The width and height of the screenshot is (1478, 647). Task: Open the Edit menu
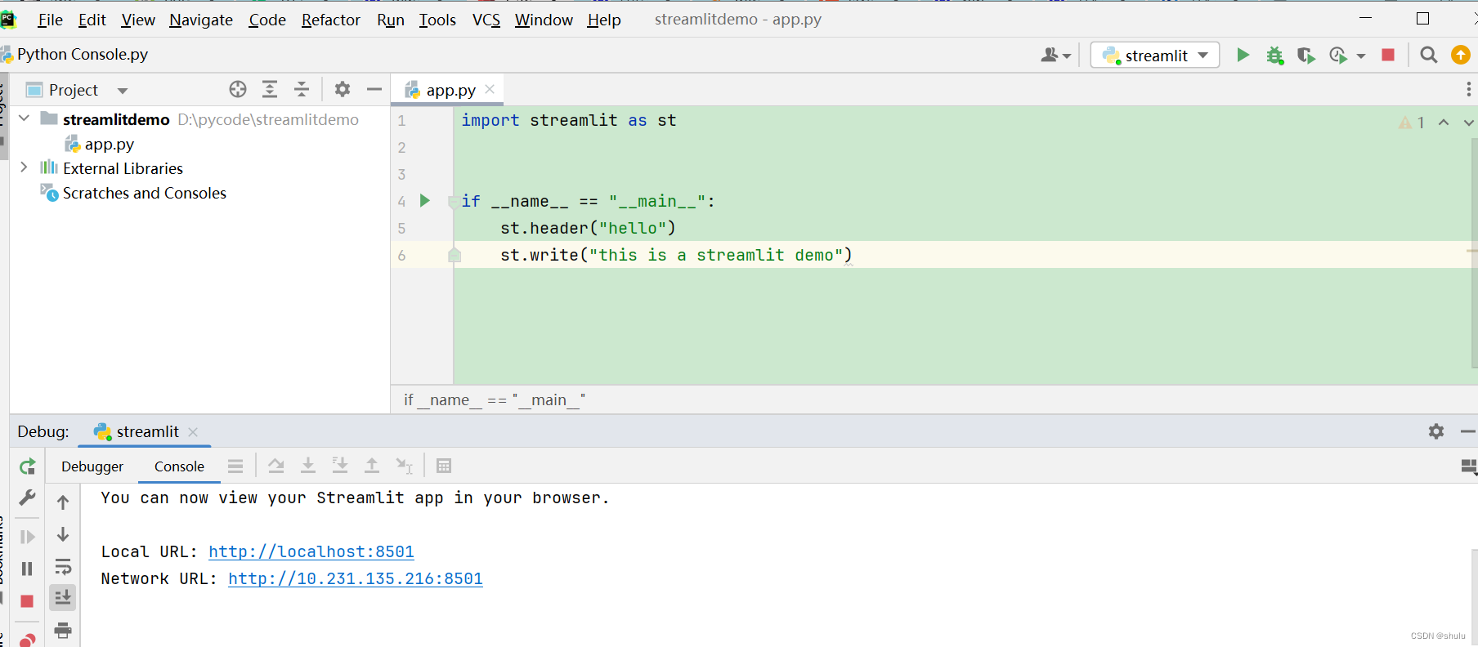92,20
